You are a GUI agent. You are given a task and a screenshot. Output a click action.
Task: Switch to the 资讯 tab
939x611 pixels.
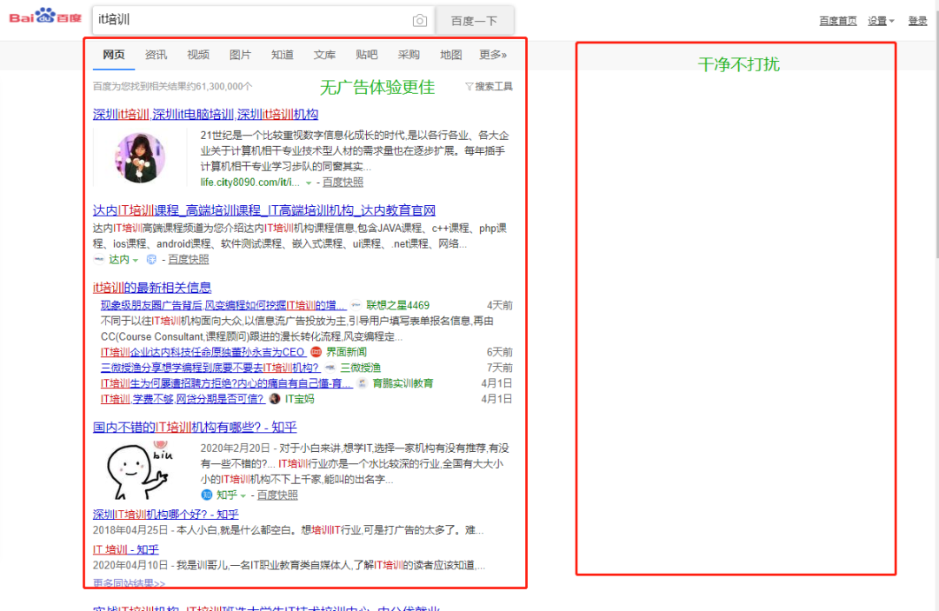[156, 55]
